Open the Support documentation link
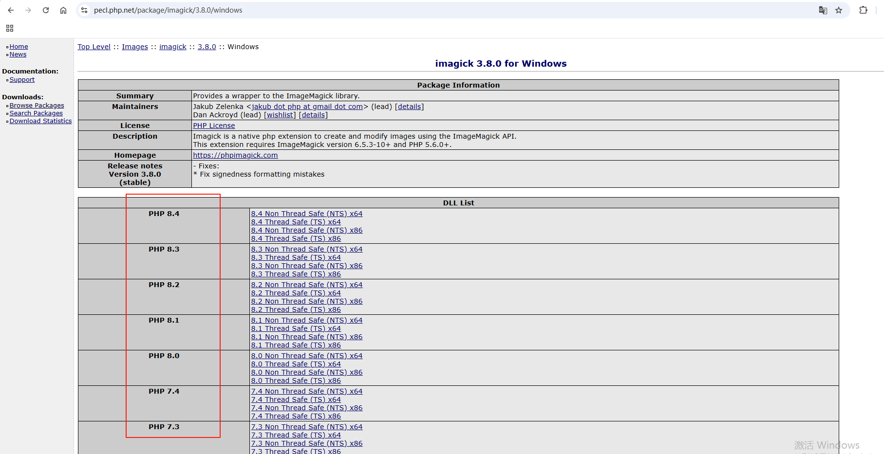Viewport: 884px width, 454px height. pos(22,80)
